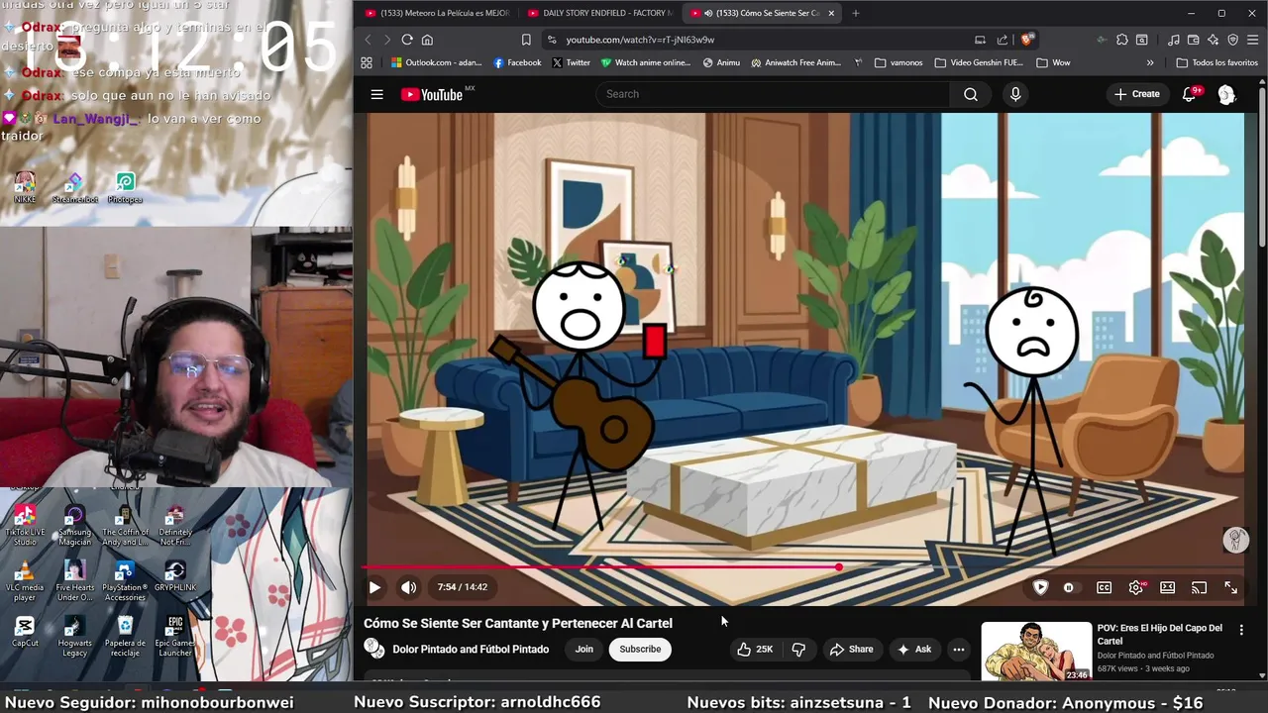Click the shield icon in player controls
This screenshot has width=1268, height=713.
[x=1040, y=587]
